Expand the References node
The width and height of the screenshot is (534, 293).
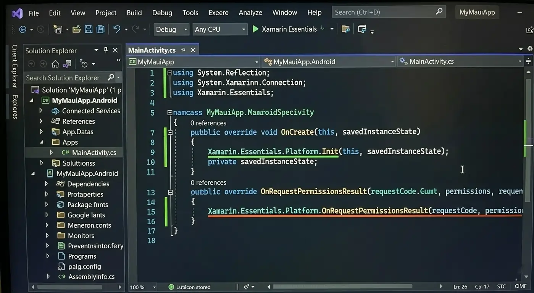point(41,121)
